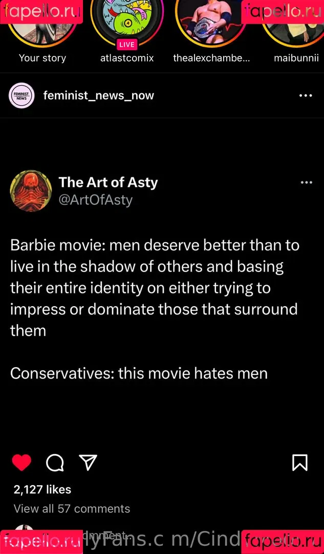Unlike the post with red heart
Viewport: 324px width, 554px height.
point(21,463)
